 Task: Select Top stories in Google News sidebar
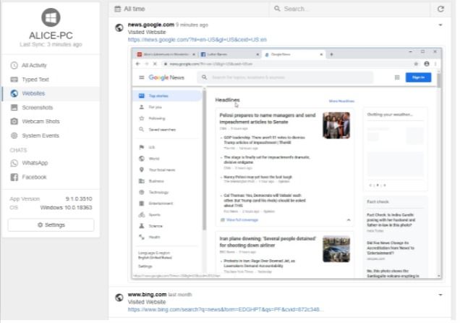168,96
